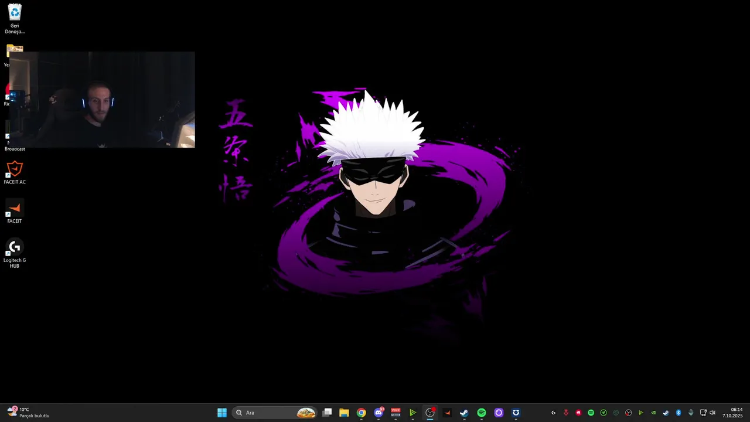The image size is (750, 422).
Task: Launch Google Chrome from the taskbar
Action: coord(362,413)
